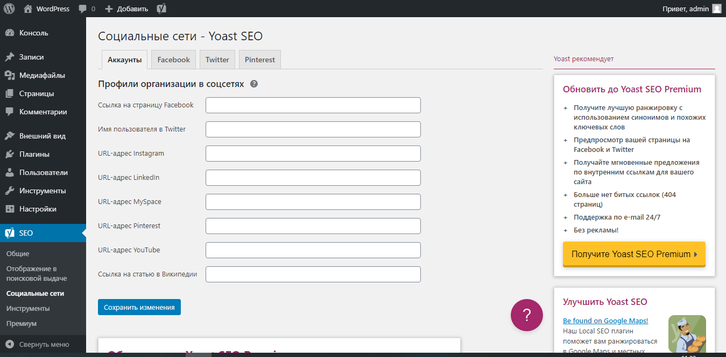Image resolution: width=726 pixels, height=357 pixels.
Task: Click the Yoast SEO icon in the sidebar
Action: tap(10, 232)
